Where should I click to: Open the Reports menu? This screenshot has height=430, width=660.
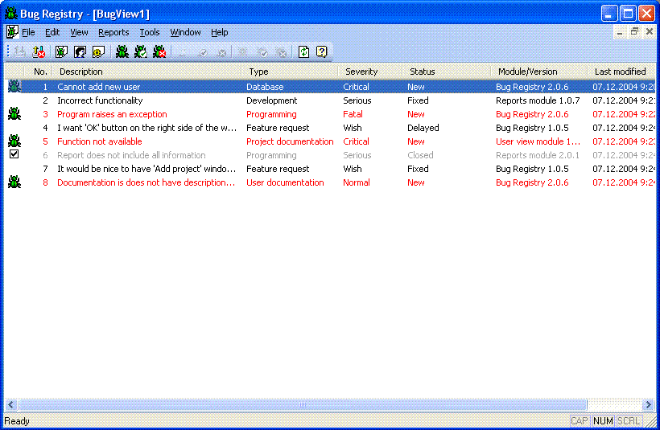click(x=113, y=32)
